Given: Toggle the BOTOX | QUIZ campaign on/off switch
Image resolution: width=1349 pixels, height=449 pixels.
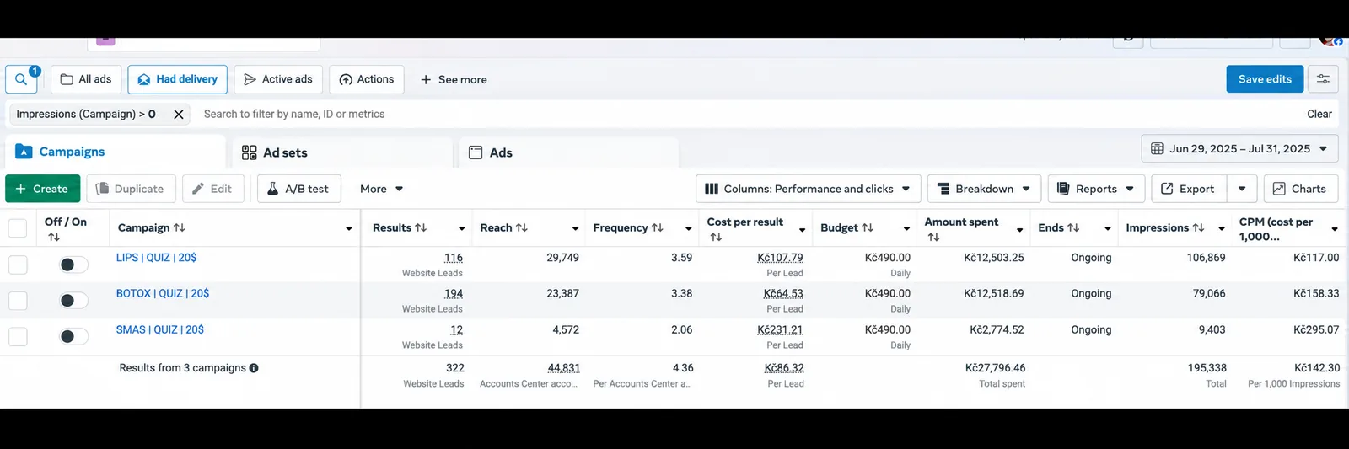Looking at the screenshot, I should pos(73,301).
